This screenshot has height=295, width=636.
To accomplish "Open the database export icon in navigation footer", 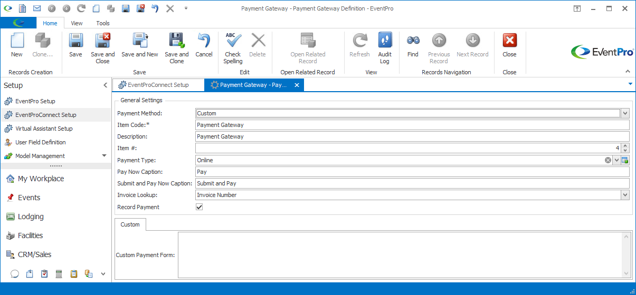I will (89, 274).
